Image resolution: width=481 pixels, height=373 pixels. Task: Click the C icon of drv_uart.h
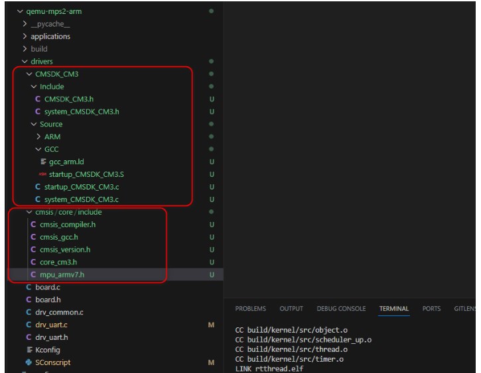click(29, 337)
